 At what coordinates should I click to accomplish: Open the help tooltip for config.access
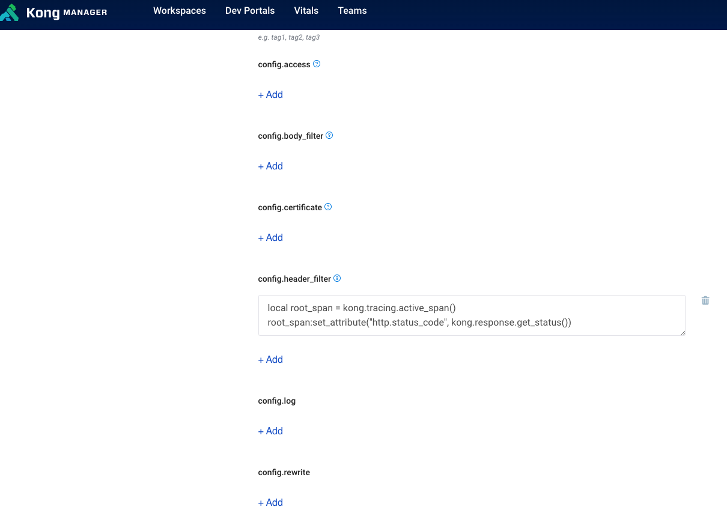click(317, 64)
